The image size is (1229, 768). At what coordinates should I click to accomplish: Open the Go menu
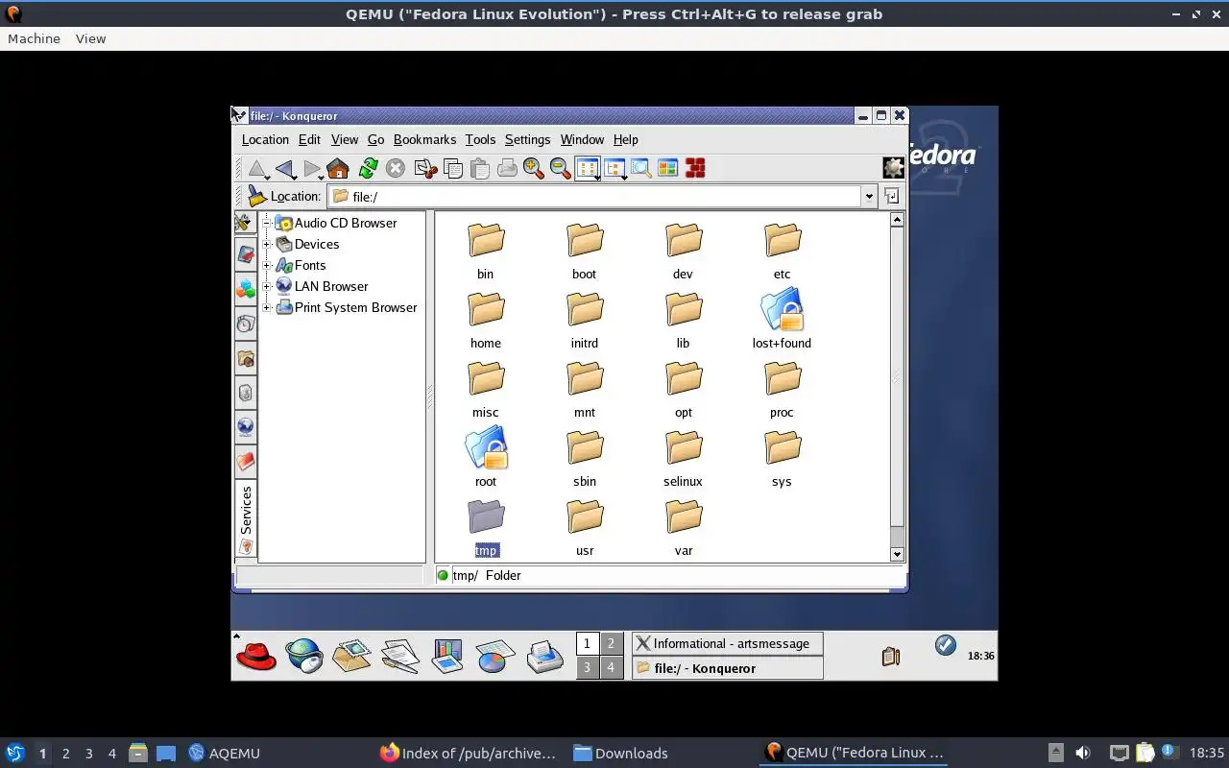(375, 139)
